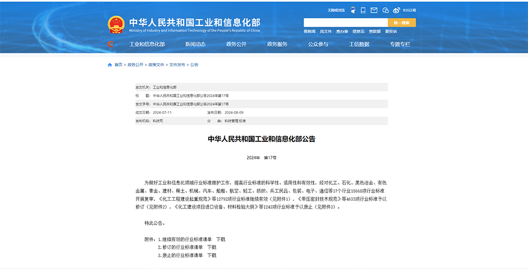528x269 pixels.
Task: Download attachment 1 继续有效的行业标准清单
Action: pyautogui.click(x=221, y=239)
